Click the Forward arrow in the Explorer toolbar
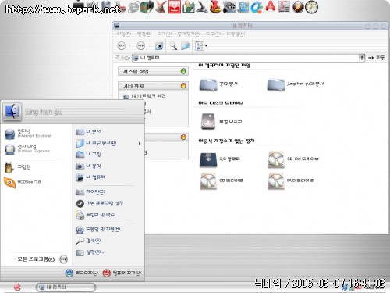The width and height of the screenshot is (390, 293). click(x=140, y=46)
